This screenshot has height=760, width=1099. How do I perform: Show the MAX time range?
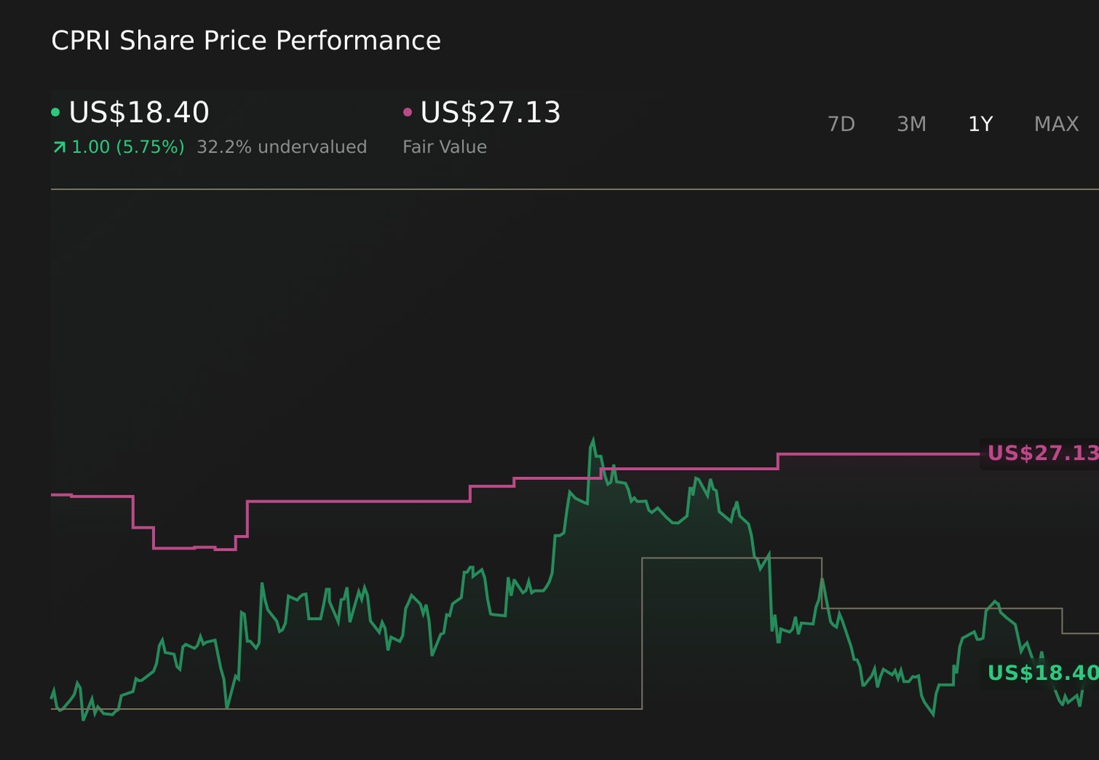(x=1056, y=124)
